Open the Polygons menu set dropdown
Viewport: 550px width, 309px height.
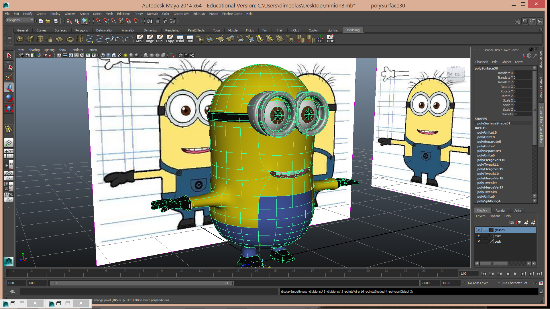point(20,20)
